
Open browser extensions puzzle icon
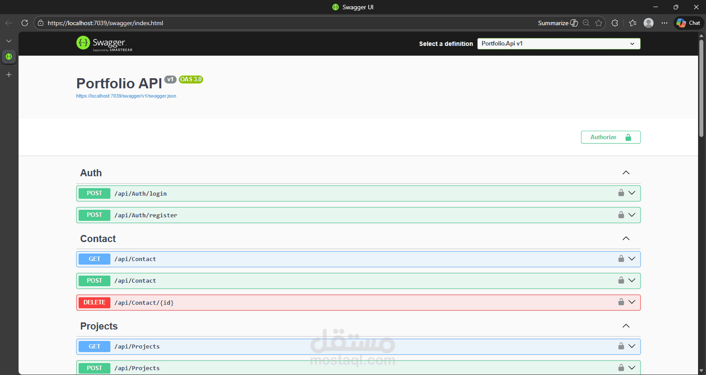615,23
